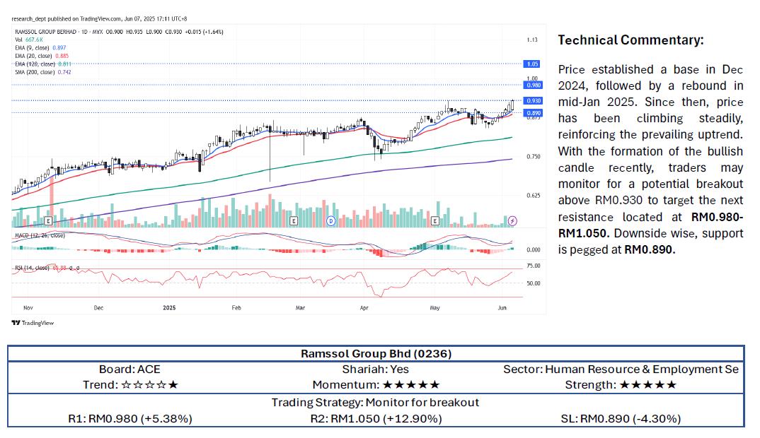760x438 pixels.
Task: Click the published on TradingView.com header line
Action: [99, 19]
